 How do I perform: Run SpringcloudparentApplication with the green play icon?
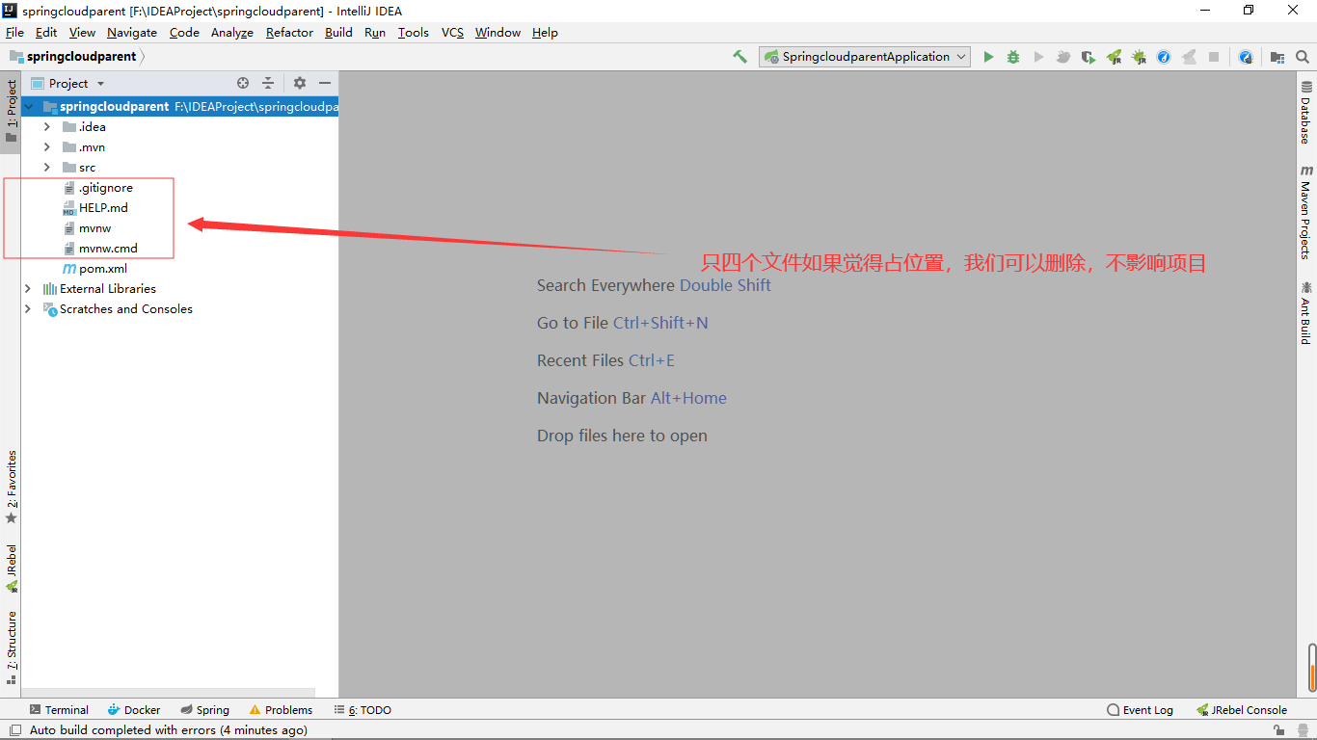click(988, 57)
